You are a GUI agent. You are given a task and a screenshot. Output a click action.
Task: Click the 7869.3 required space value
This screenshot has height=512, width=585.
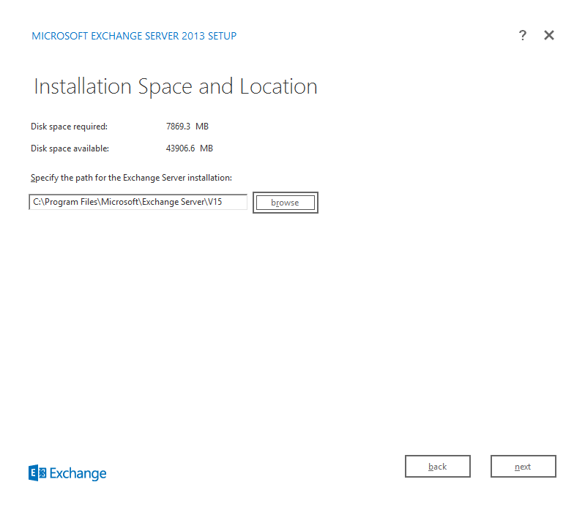point(179,127)
